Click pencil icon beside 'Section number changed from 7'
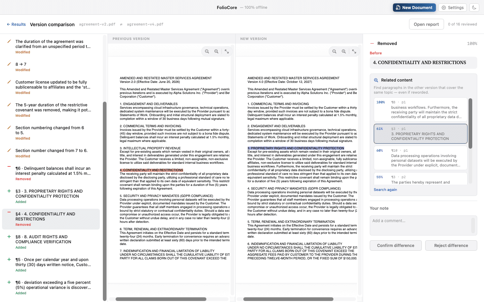 (x=9, y=150)
